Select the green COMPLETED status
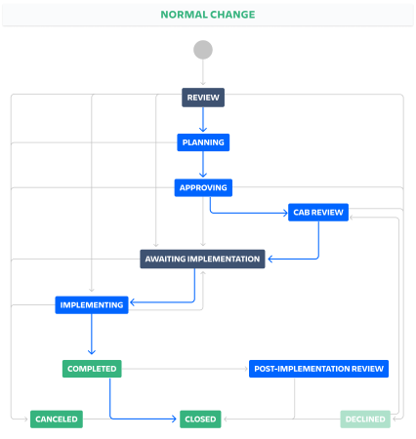 coord(92,369)
